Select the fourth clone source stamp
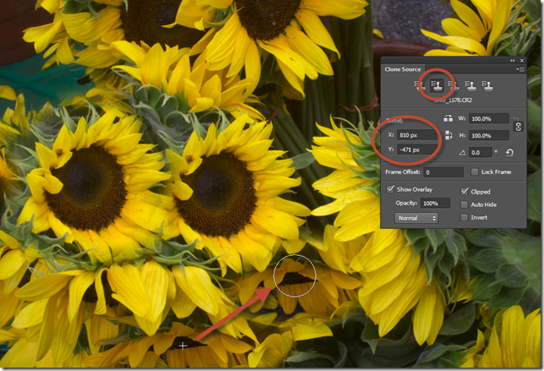Image resolution: width=544 pixels, height=371 pixels. tap(471, 85)
